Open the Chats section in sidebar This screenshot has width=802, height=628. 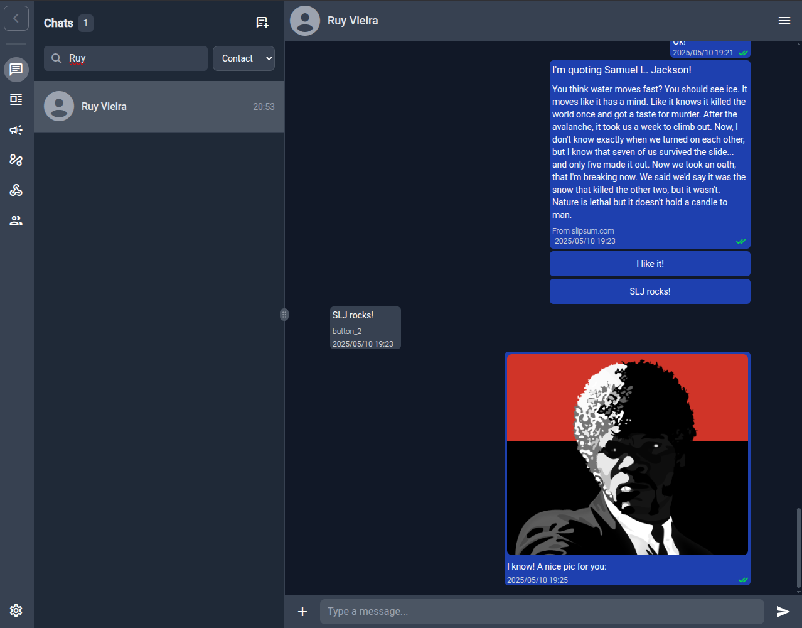(x=16, y=69)
